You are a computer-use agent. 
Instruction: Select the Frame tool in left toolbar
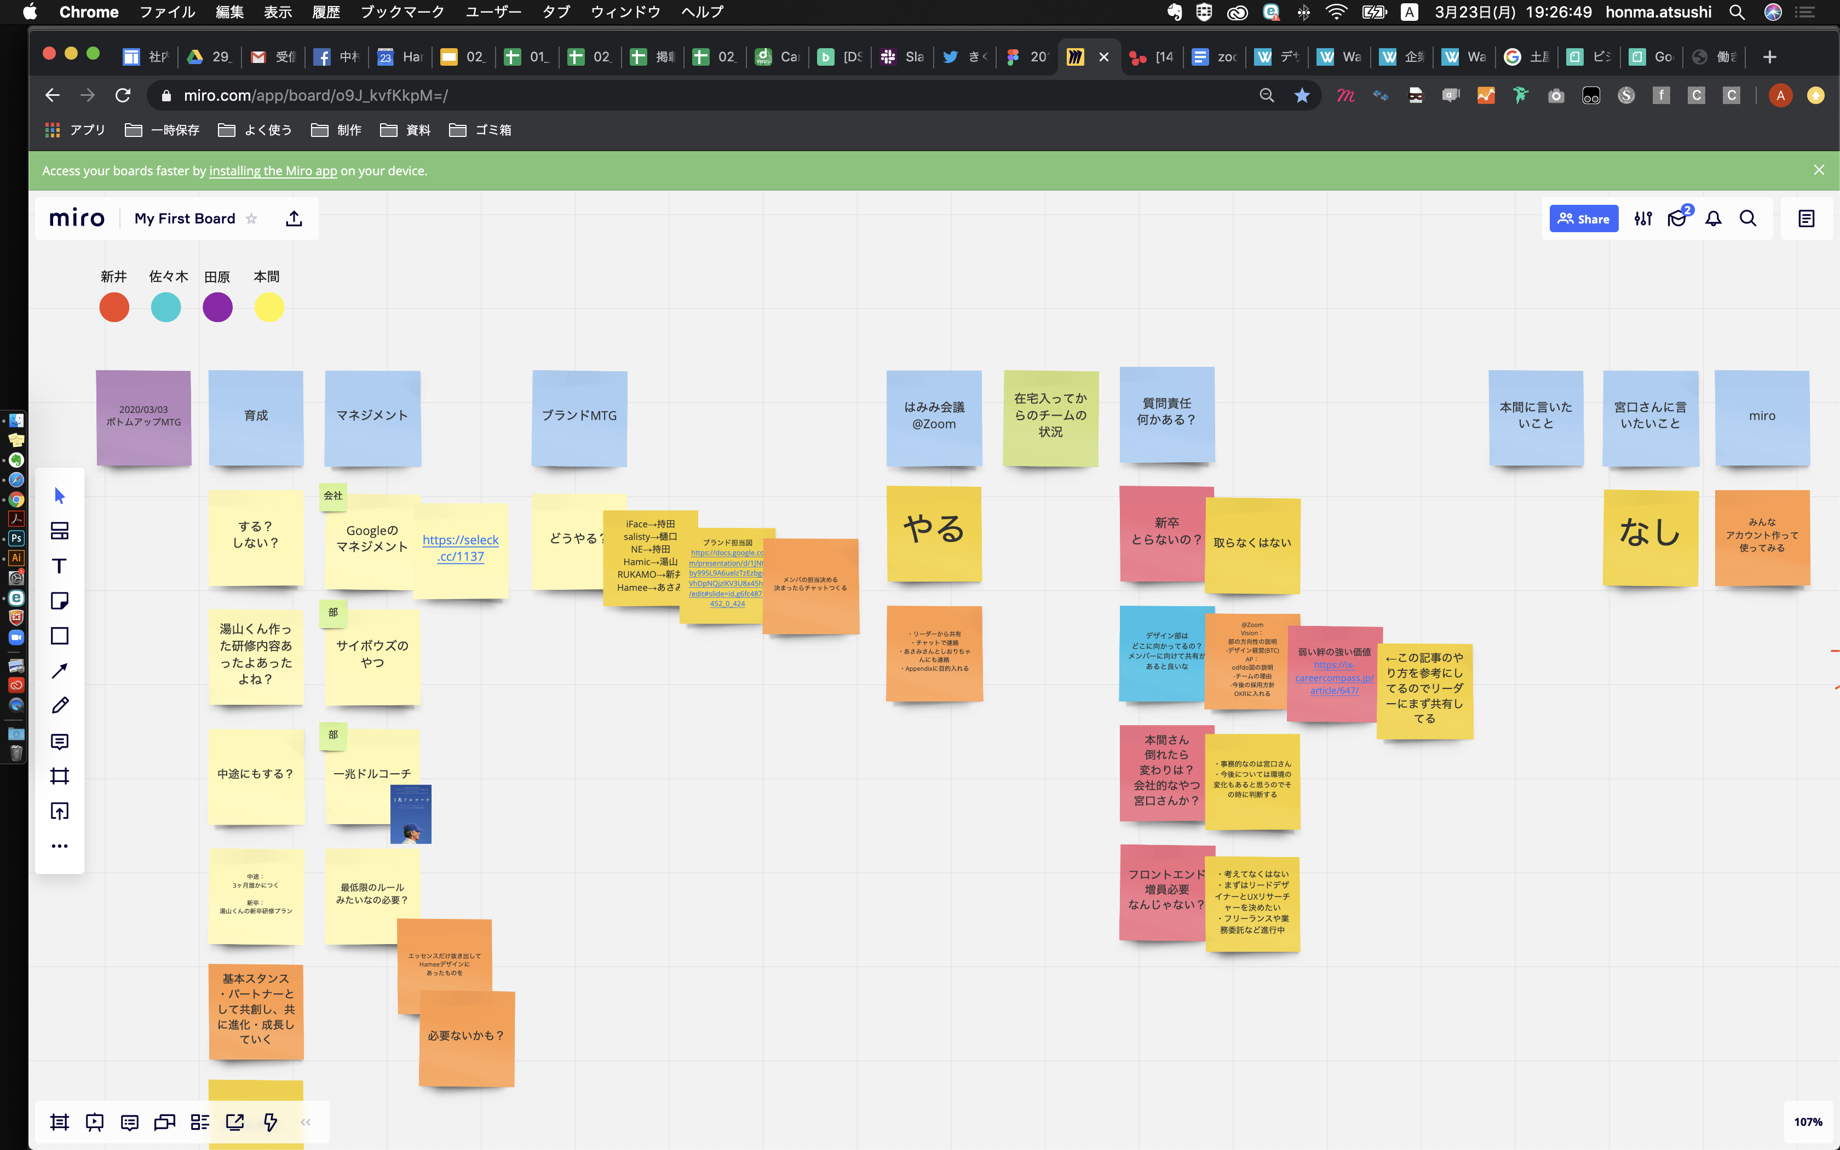click(60, 776)
